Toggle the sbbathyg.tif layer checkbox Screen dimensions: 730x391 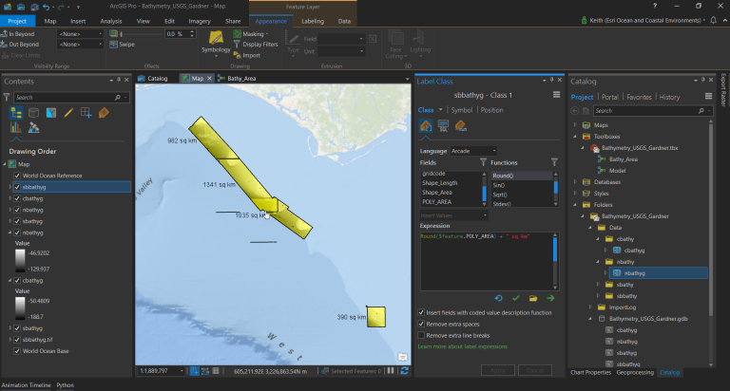point(17,340)
